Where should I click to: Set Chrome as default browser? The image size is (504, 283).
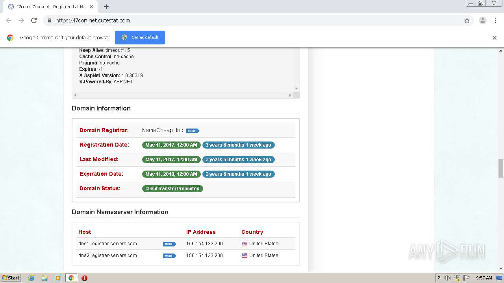click(140, 37)
